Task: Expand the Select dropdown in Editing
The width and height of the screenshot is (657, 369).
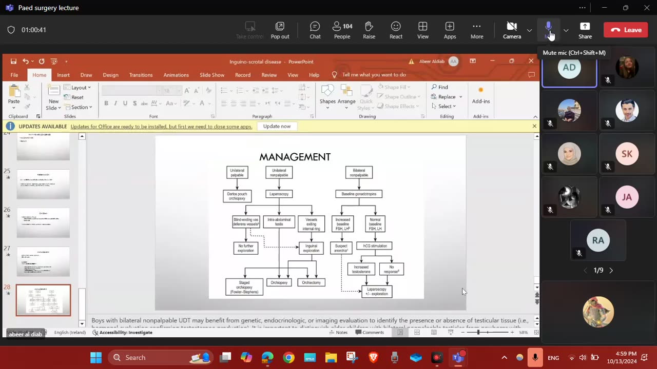Action: point(443,106)
